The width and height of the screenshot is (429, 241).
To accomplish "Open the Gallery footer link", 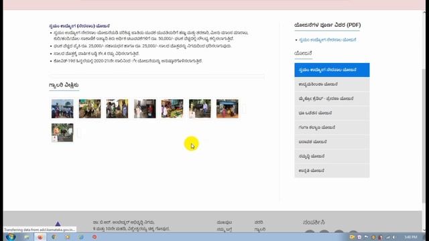I will (x=259, y=230).
